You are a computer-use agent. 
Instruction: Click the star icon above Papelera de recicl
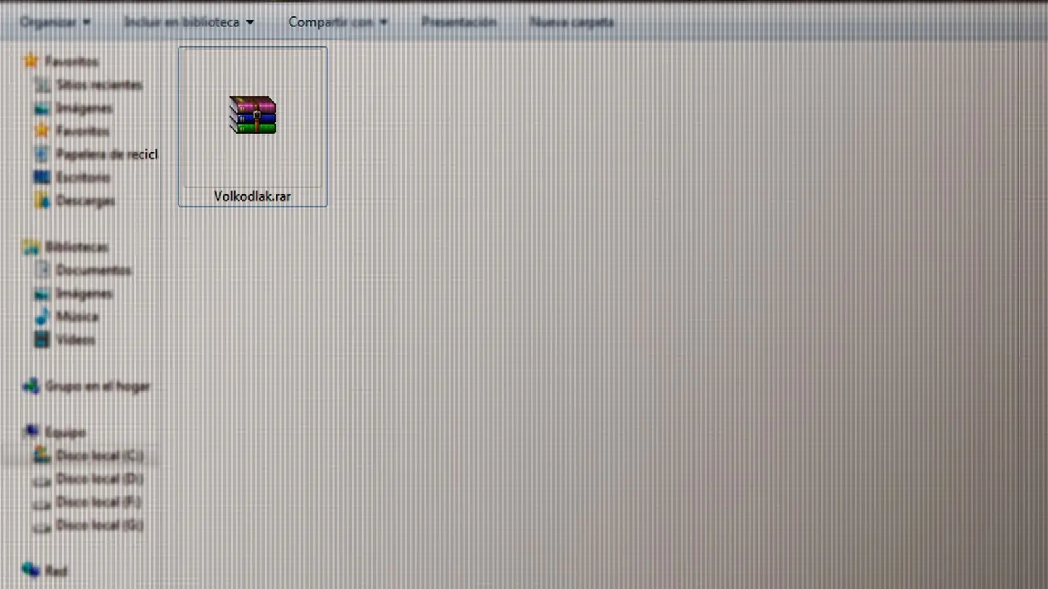coord(42,131)
